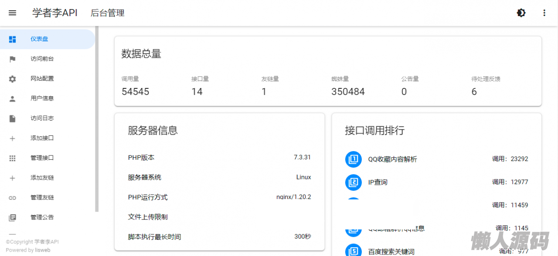The width and height of the screenshot is (558, 256).
Task: Select the 仪表盘 menu entry
Action: click(39, 39)
